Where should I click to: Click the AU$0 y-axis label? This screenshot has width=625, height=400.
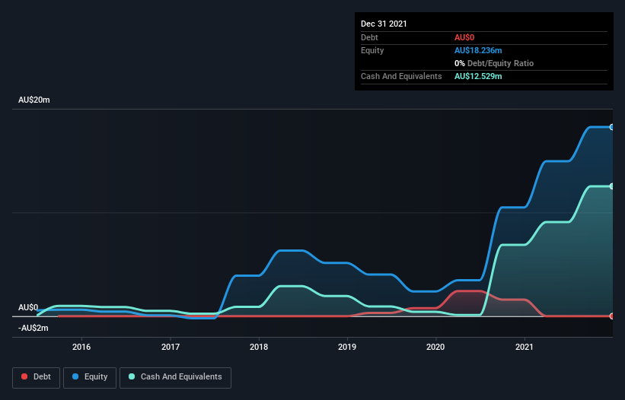pos(28,308)
